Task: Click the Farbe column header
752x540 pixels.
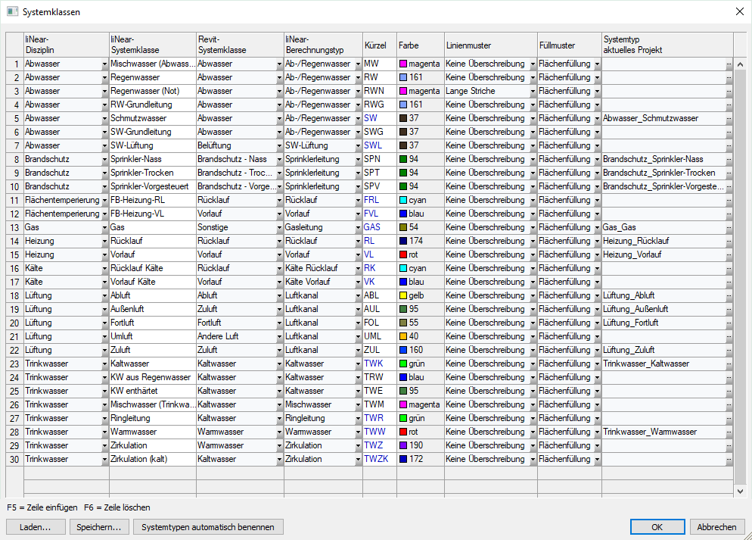Action: click(x=420, y=45)
